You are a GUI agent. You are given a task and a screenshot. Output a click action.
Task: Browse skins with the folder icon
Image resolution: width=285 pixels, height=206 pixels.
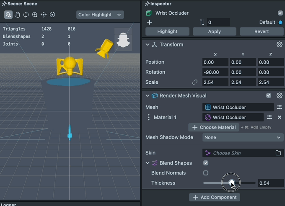278,153
